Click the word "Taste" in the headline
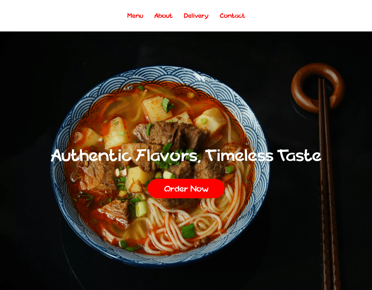Screen dimensions: 372x290 pyautogui.click(x=299, y=156)
